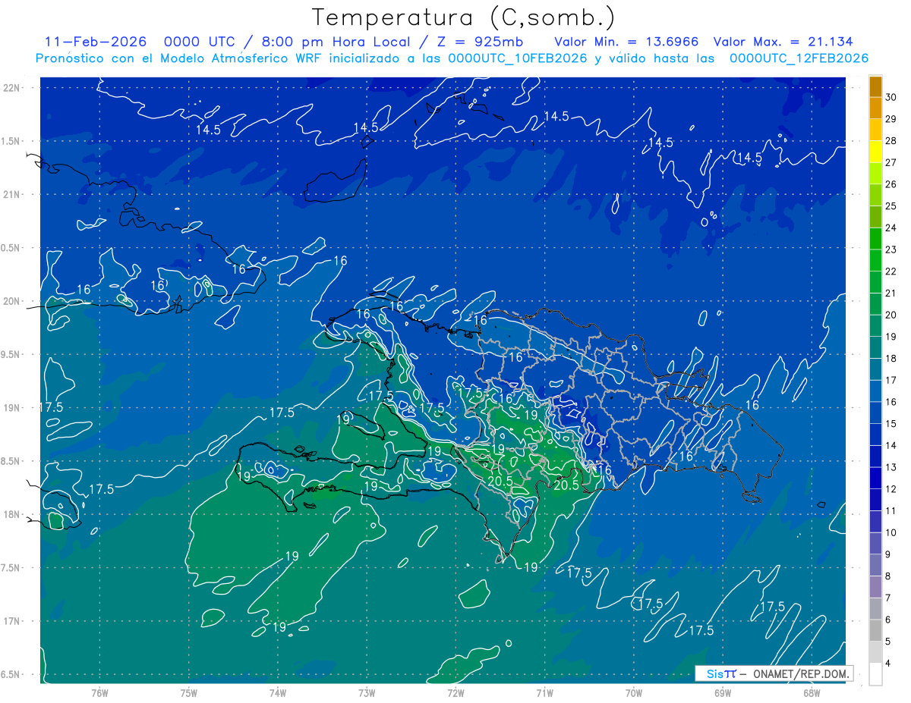
Task: Click the '71W' longitude axis label
Action: click(544, 693)
